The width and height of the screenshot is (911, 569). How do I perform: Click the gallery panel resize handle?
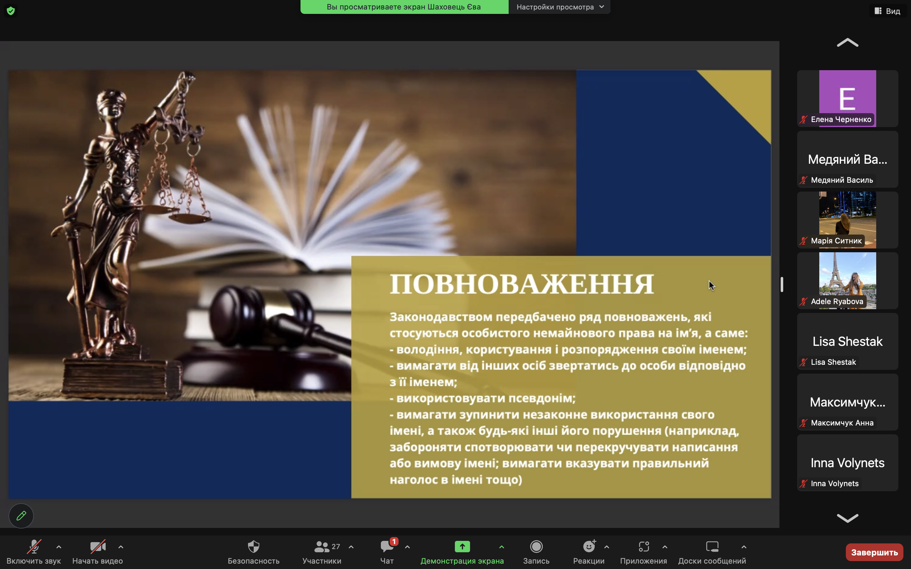click(x=782, y=284)
